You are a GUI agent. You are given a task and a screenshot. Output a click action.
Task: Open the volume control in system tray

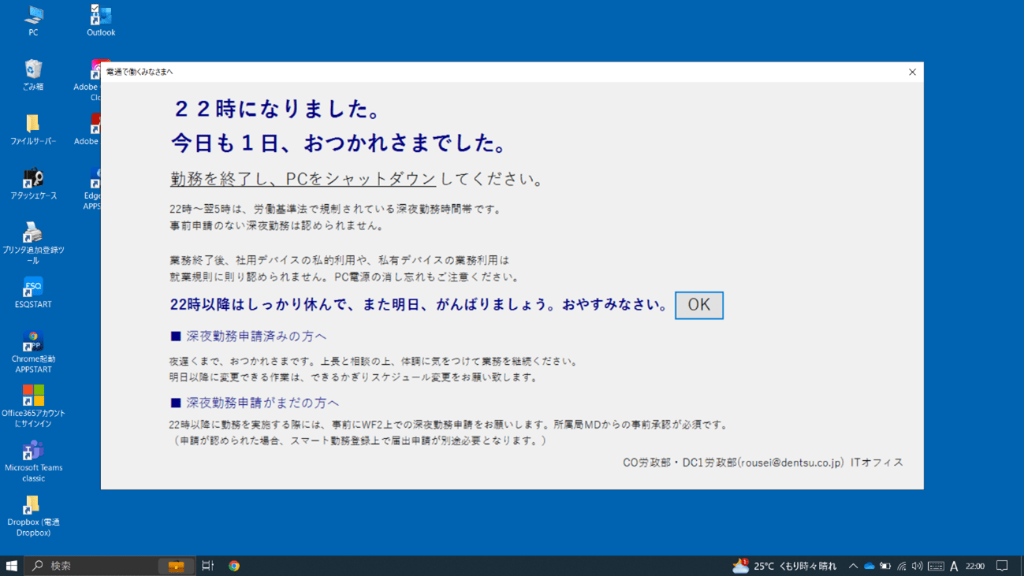(x=917, y=566)
